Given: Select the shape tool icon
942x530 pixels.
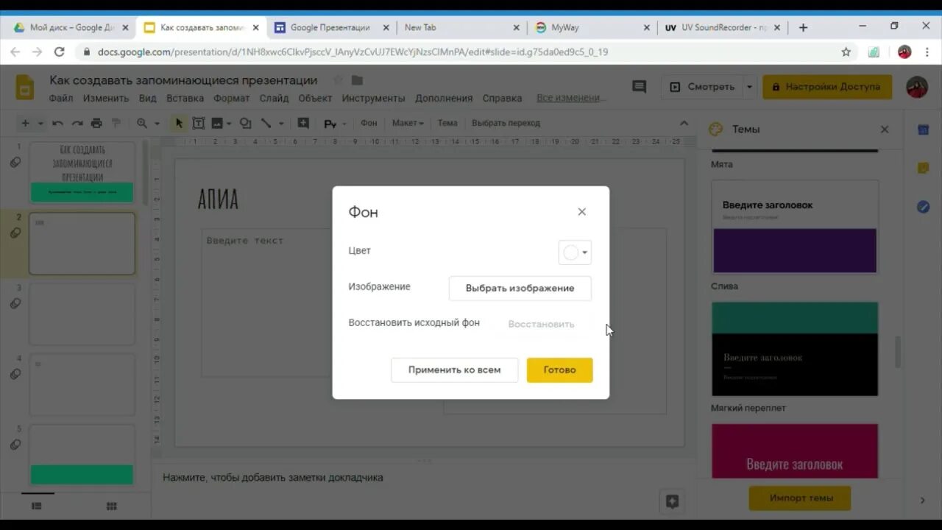Looking at the screenshot, I should [246, 124].
